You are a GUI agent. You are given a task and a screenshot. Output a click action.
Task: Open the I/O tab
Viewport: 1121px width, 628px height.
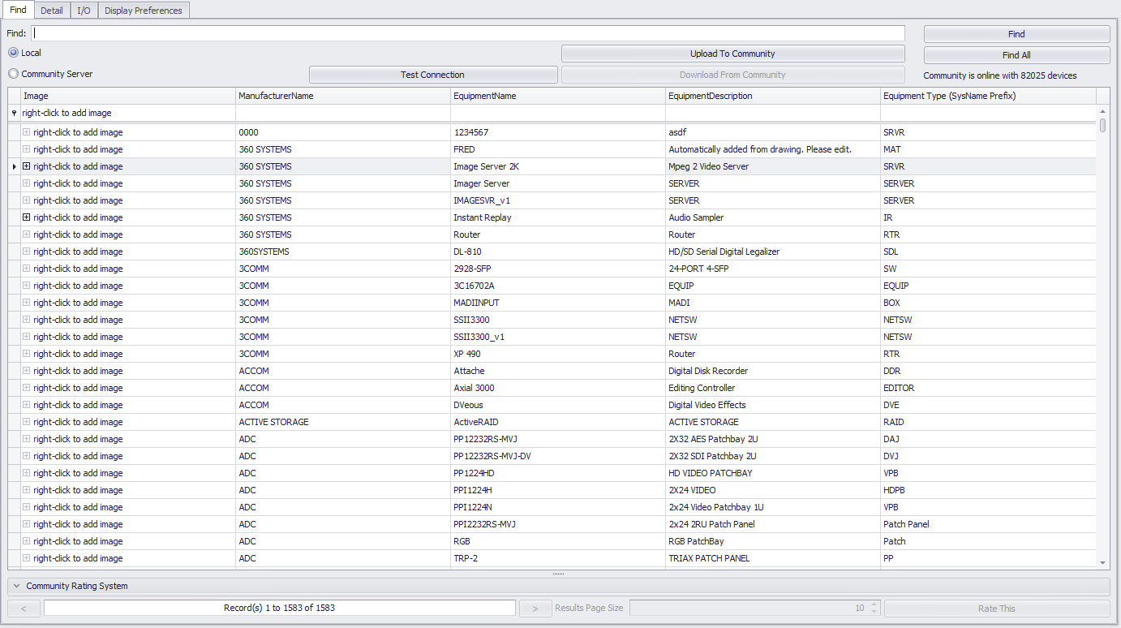point(84,10)
